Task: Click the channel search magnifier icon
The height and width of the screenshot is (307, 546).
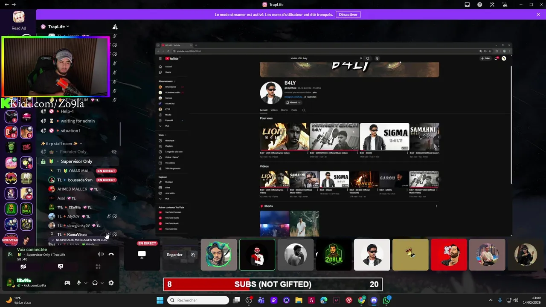Action: tap(304, 110)
